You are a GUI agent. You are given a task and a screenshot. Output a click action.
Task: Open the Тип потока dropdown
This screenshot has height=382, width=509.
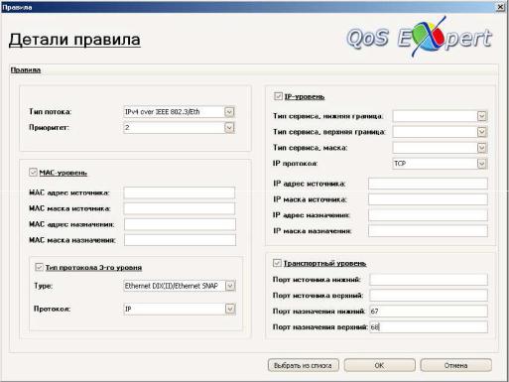coord(229,112)
